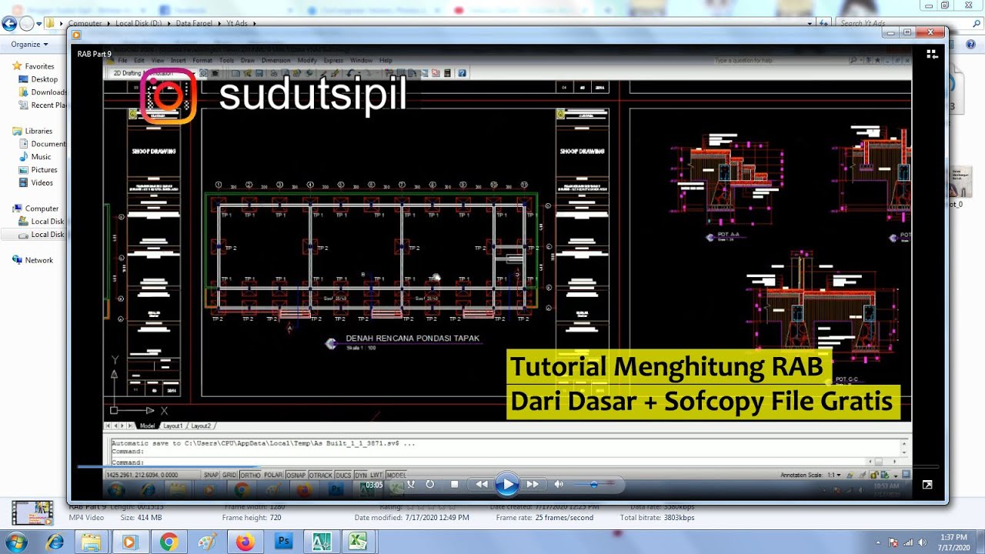Image resolution: width=985 pixels, height=554 pixels.
Task: Click the AutoCAD QuickCalc calculator icon
Action: (447, 73)
